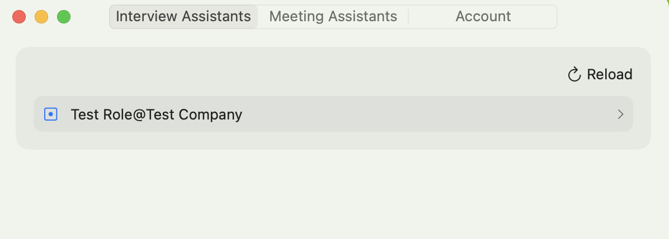
Task: Expand the Test Role@Test Company chevron
Action: pyautogui.click(x=620, y=114)
